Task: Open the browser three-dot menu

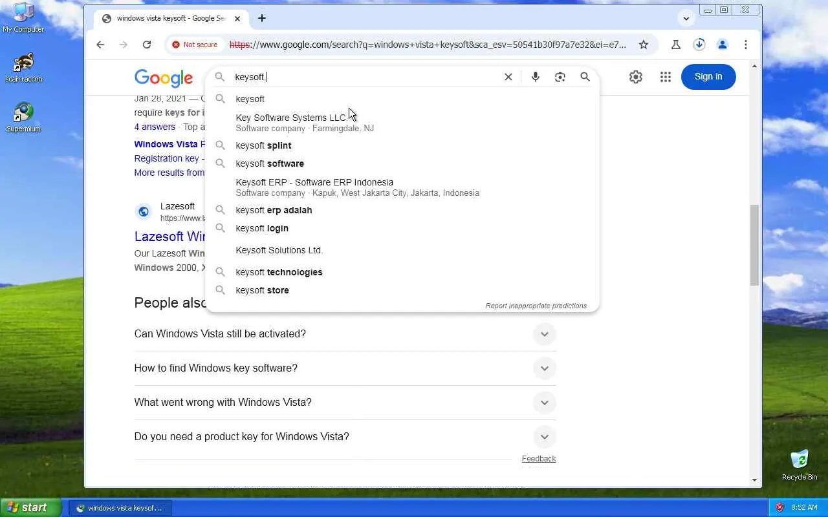Action: click(746, 45)
